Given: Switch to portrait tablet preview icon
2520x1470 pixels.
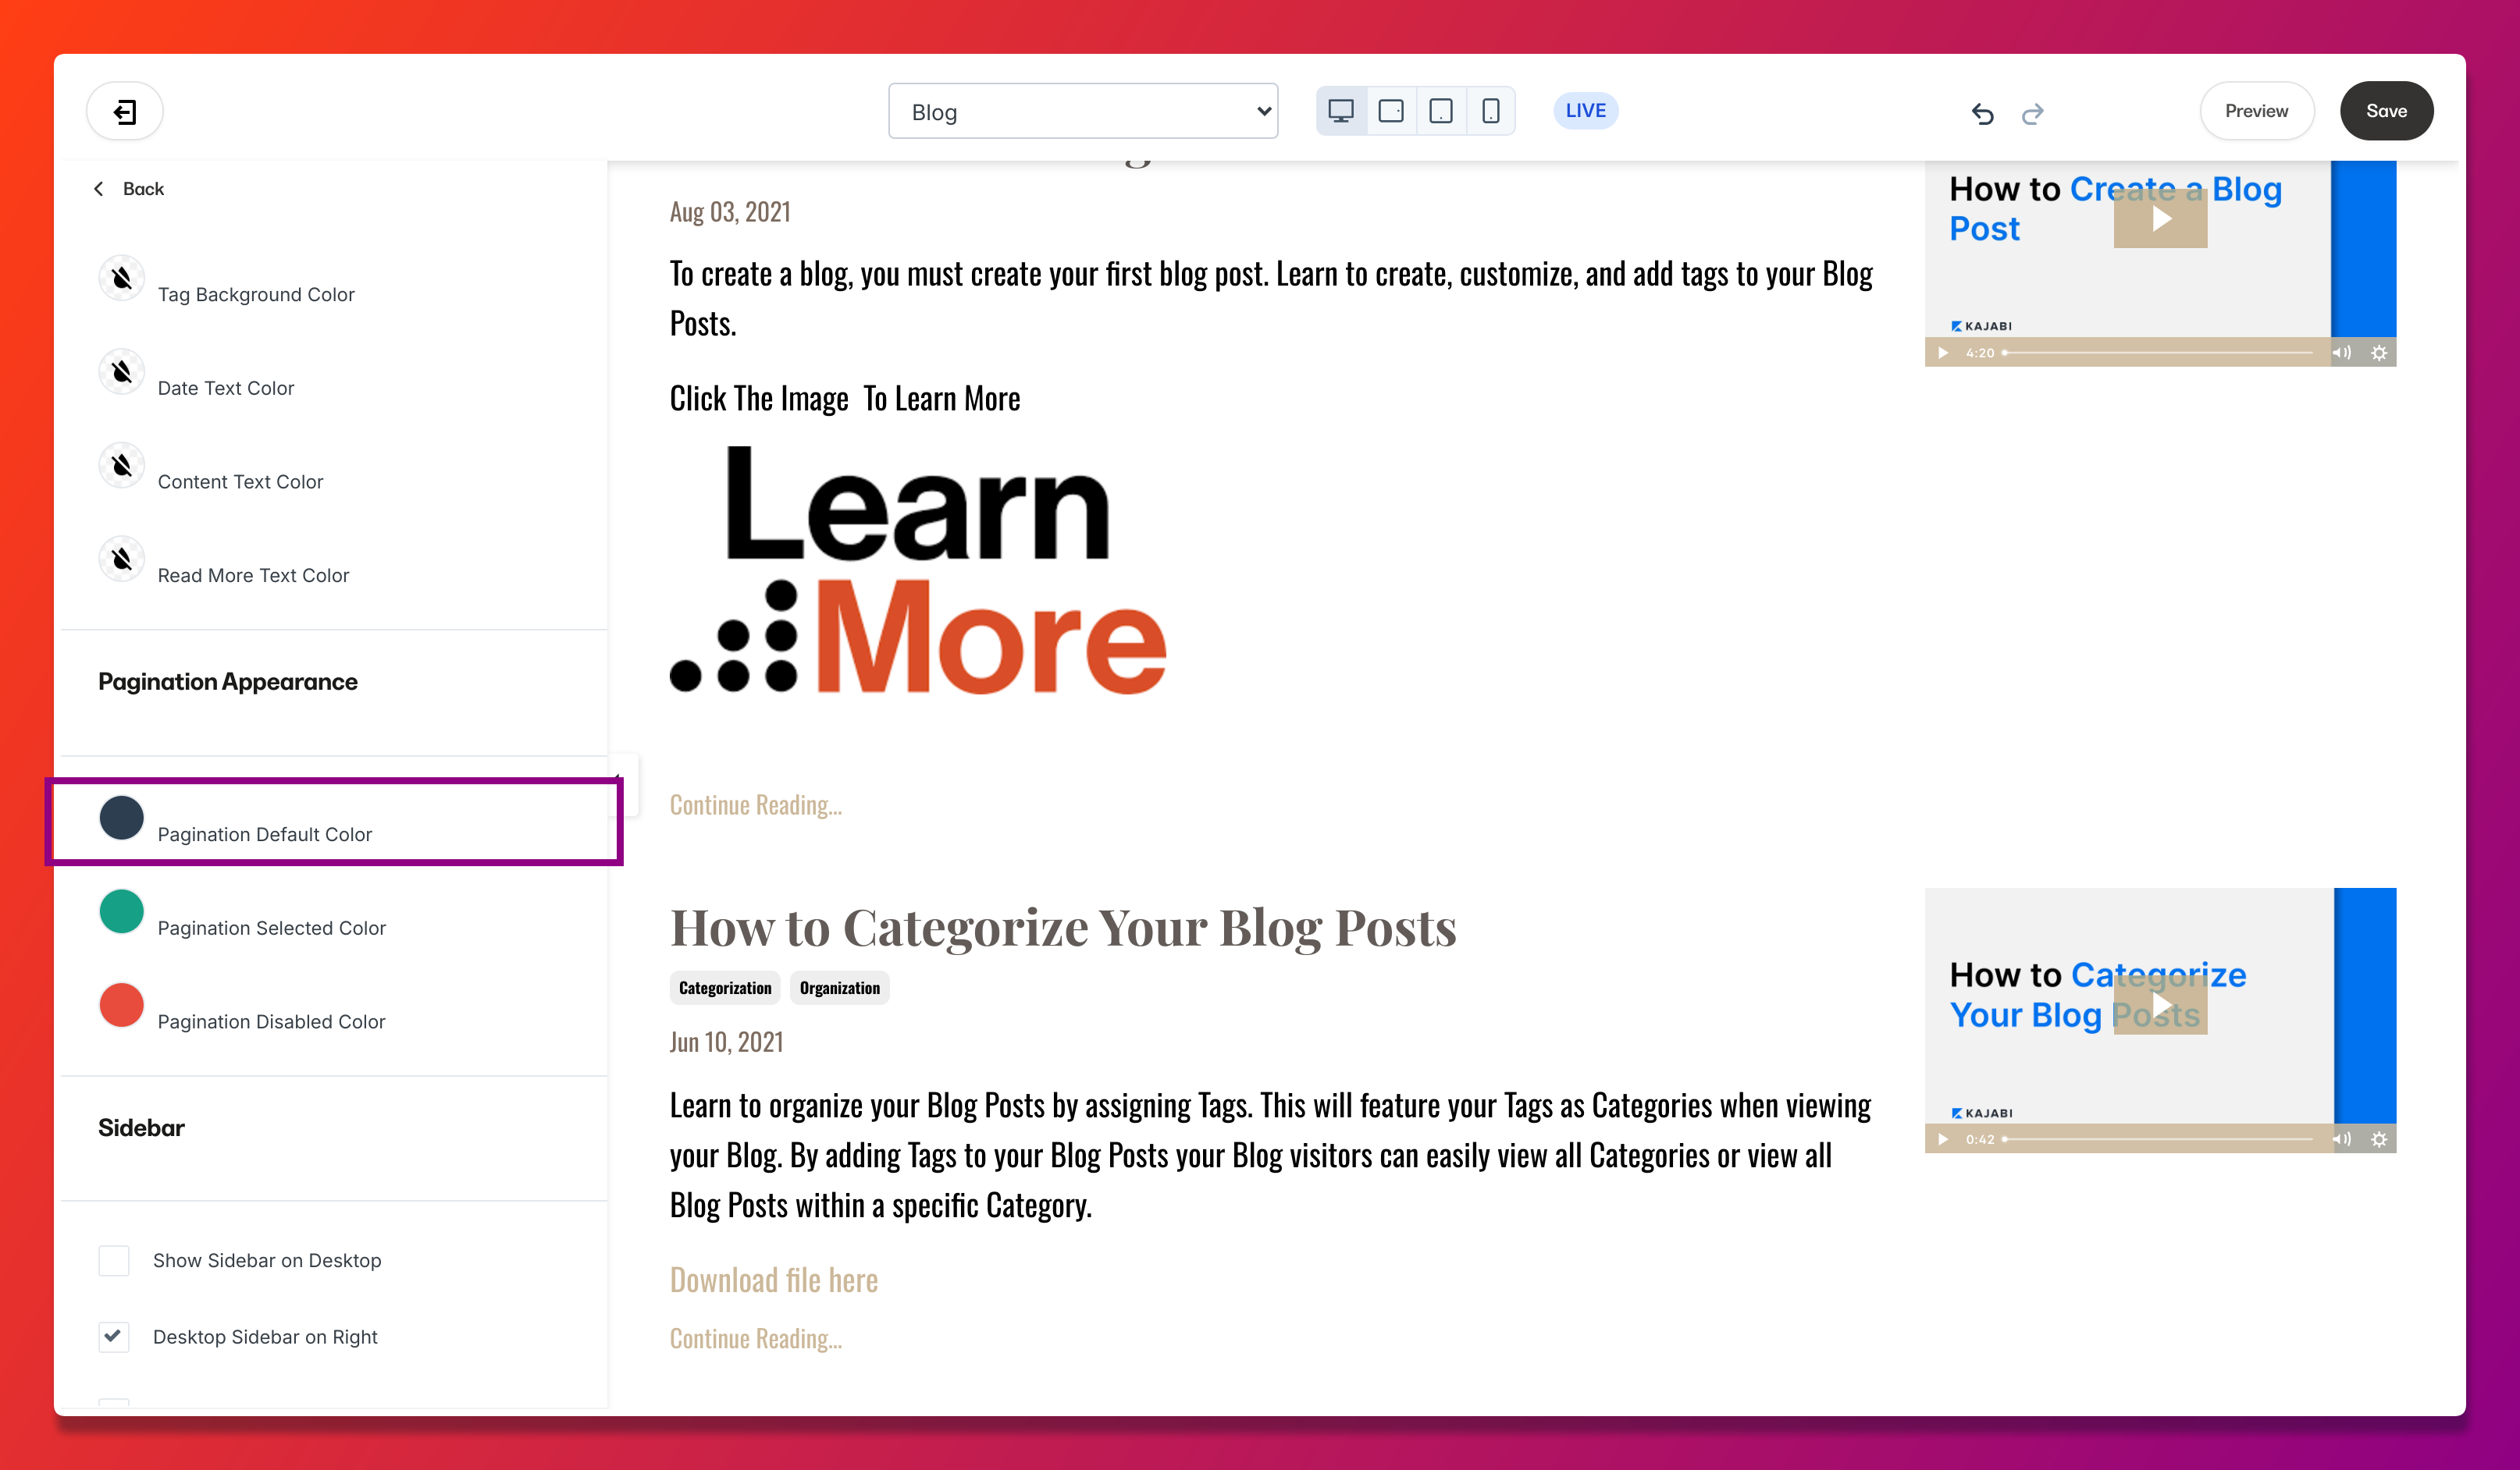Looking at the screenshot, I should pyautogui.click(x=1441, y=111).
